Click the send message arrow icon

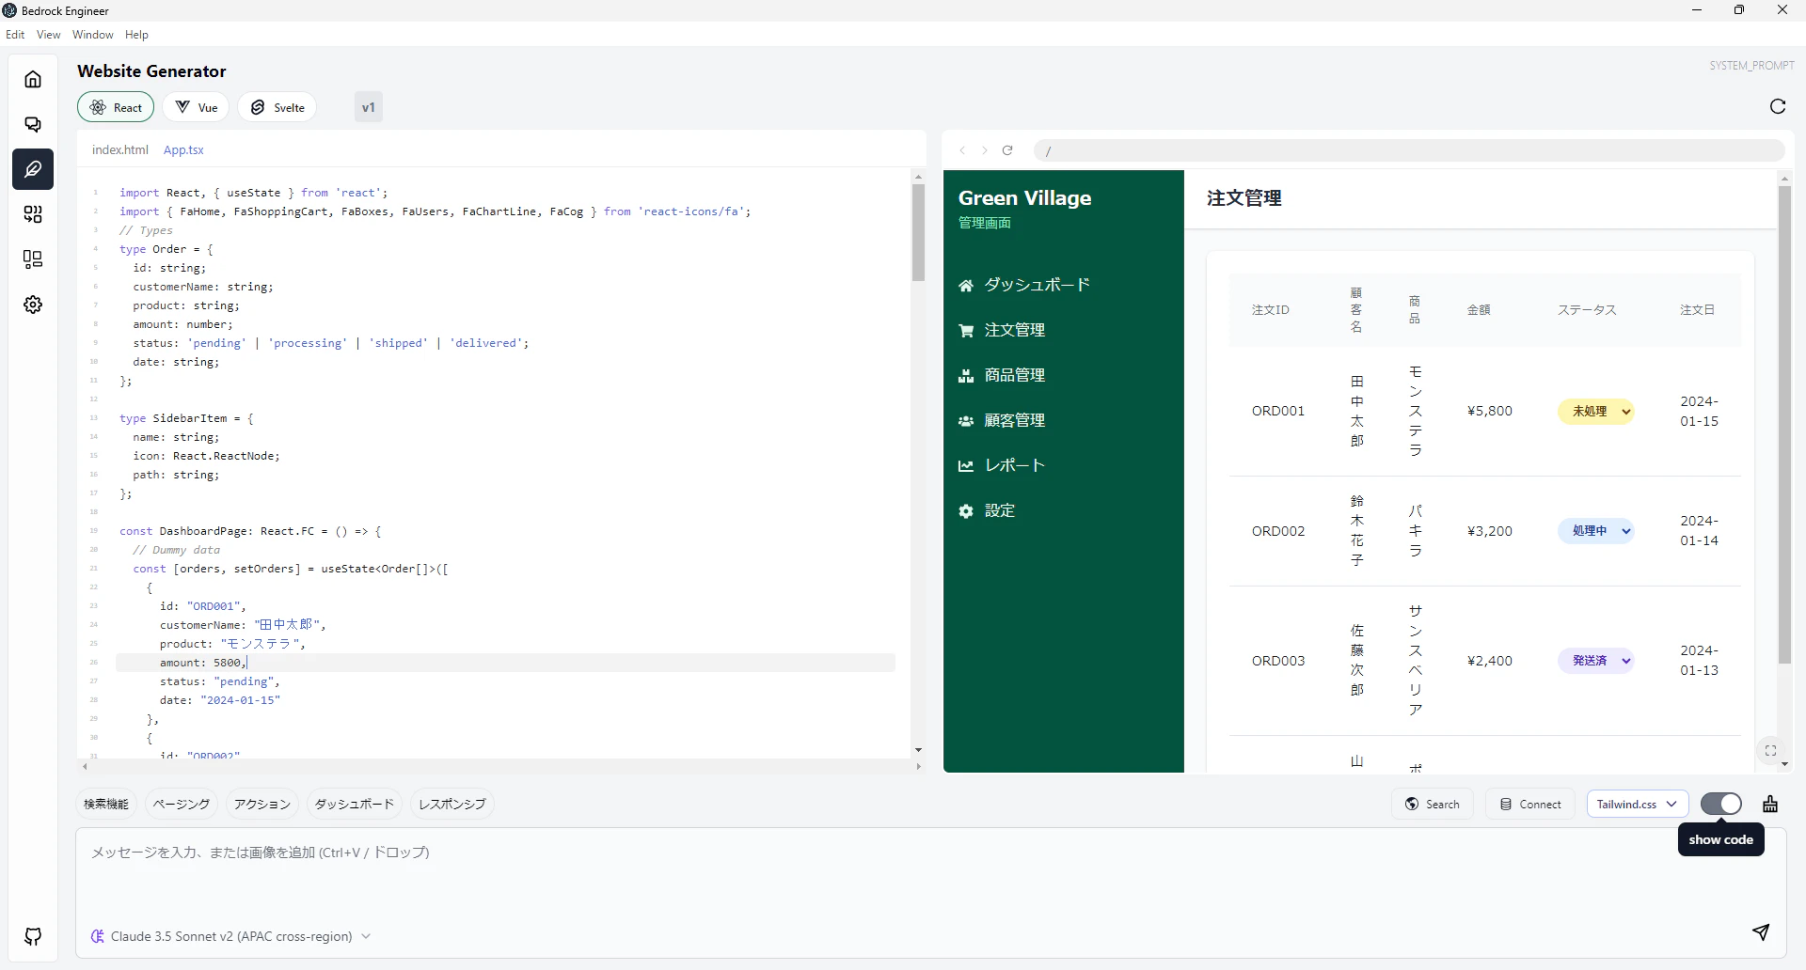(1761, 931)
